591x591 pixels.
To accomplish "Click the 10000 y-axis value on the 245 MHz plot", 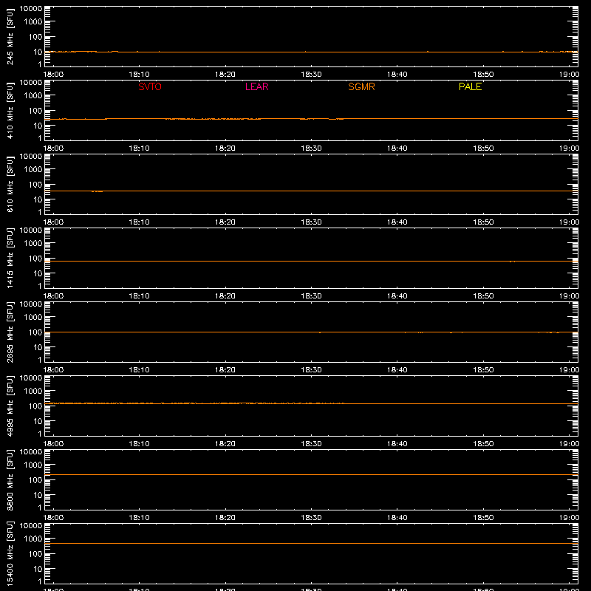I will [31, 9].
